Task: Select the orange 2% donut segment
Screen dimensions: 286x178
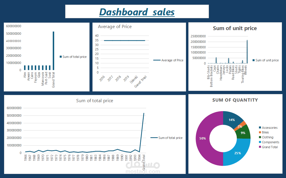Action: tap(240, 126)
